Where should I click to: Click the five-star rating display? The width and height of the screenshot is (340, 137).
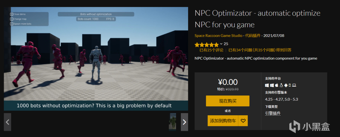pos(207,45)
